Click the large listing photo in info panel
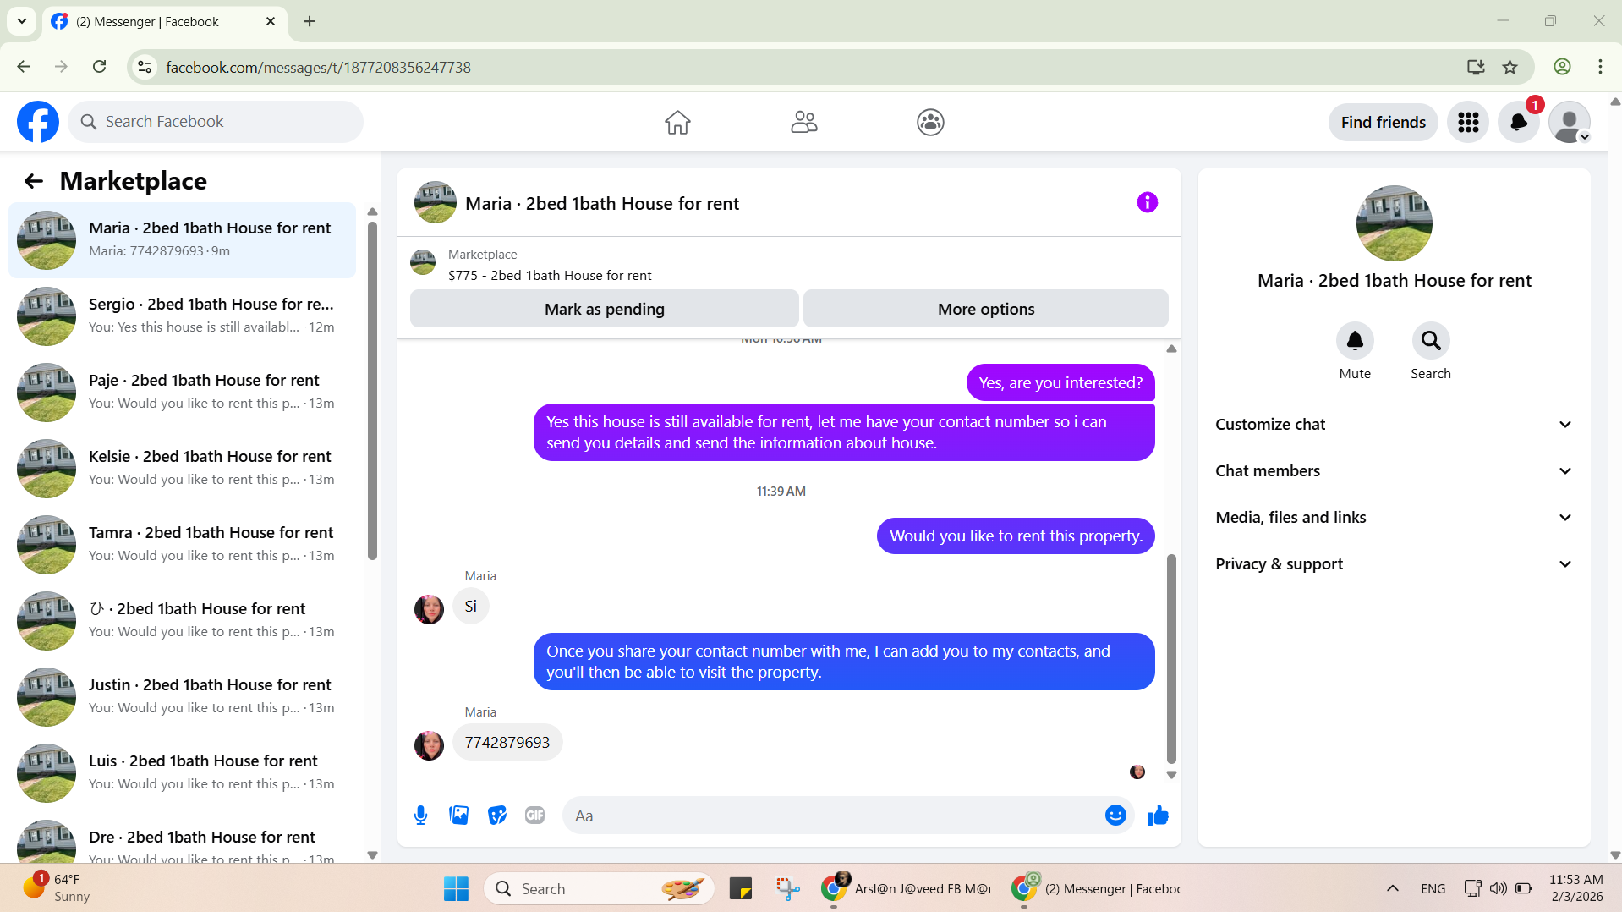The width and height of the screenshot is (1622, 912). [x=1394, y=223]
